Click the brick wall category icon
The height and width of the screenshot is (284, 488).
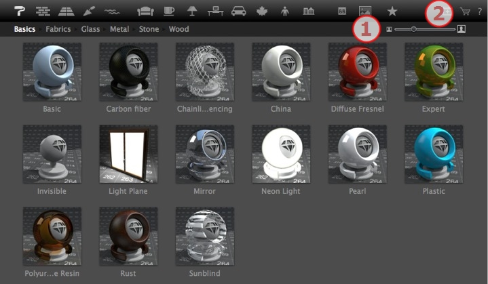pos(43,11)
